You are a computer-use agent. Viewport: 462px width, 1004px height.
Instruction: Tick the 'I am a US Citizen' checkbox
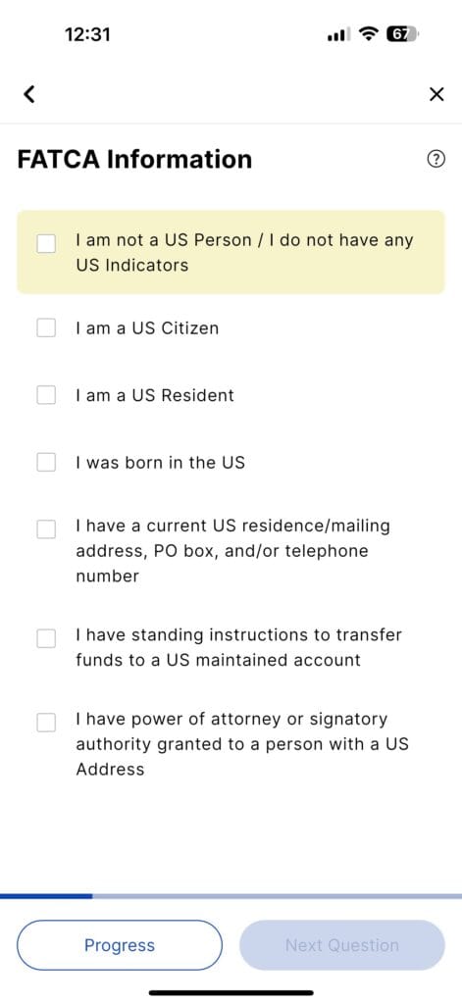click(x=46, y=327)
